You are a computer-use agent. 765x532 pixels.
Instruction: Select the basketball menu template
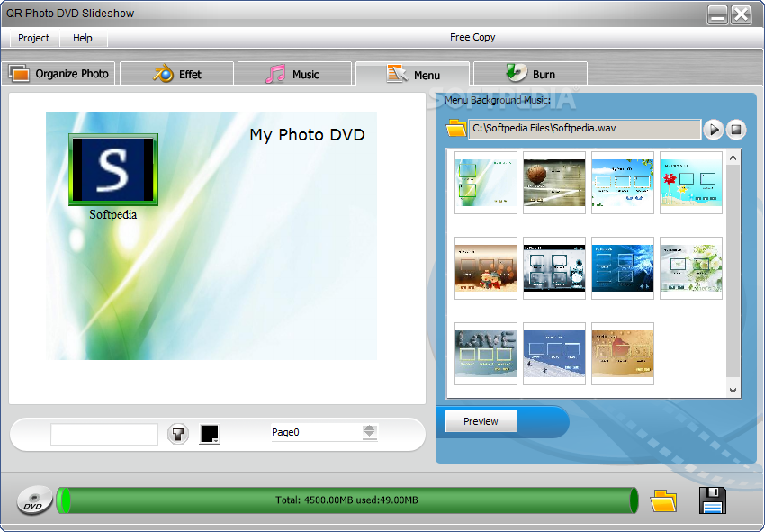(x=554, y=183)
